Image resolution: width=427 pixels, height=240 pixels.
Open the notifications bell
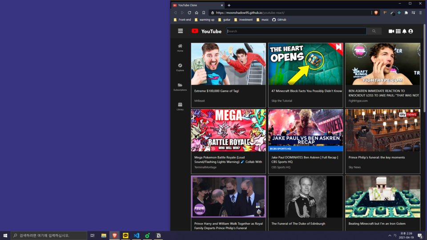404,31
